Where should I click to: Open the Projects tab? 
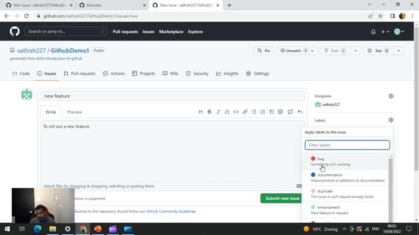(143, 74)
